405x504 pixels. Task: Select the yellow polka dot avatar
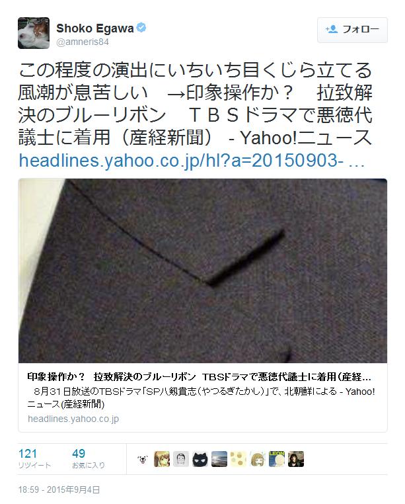coord(239,459)
